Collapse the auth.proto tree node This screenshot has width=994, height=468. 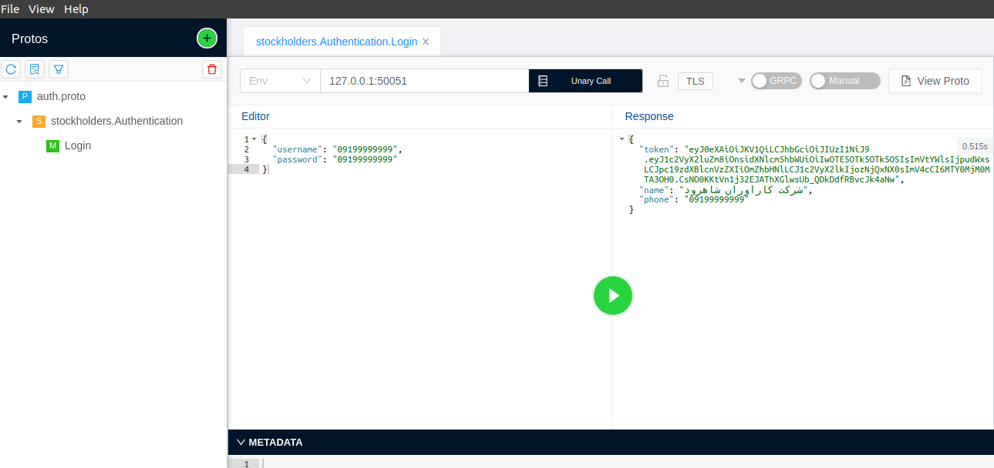(x=5, y=97)
